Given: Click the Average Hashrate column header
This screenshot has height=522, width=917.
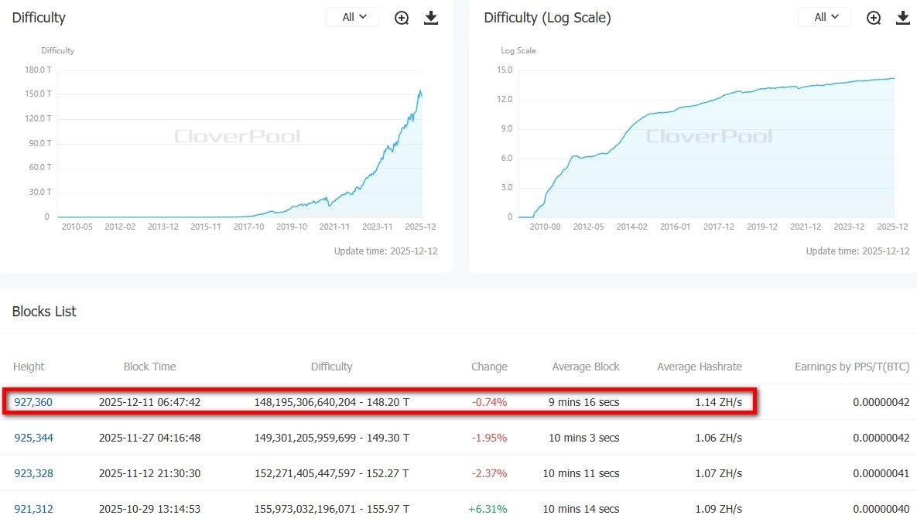Looking at the screenshot, I should (x=700, y=367).
